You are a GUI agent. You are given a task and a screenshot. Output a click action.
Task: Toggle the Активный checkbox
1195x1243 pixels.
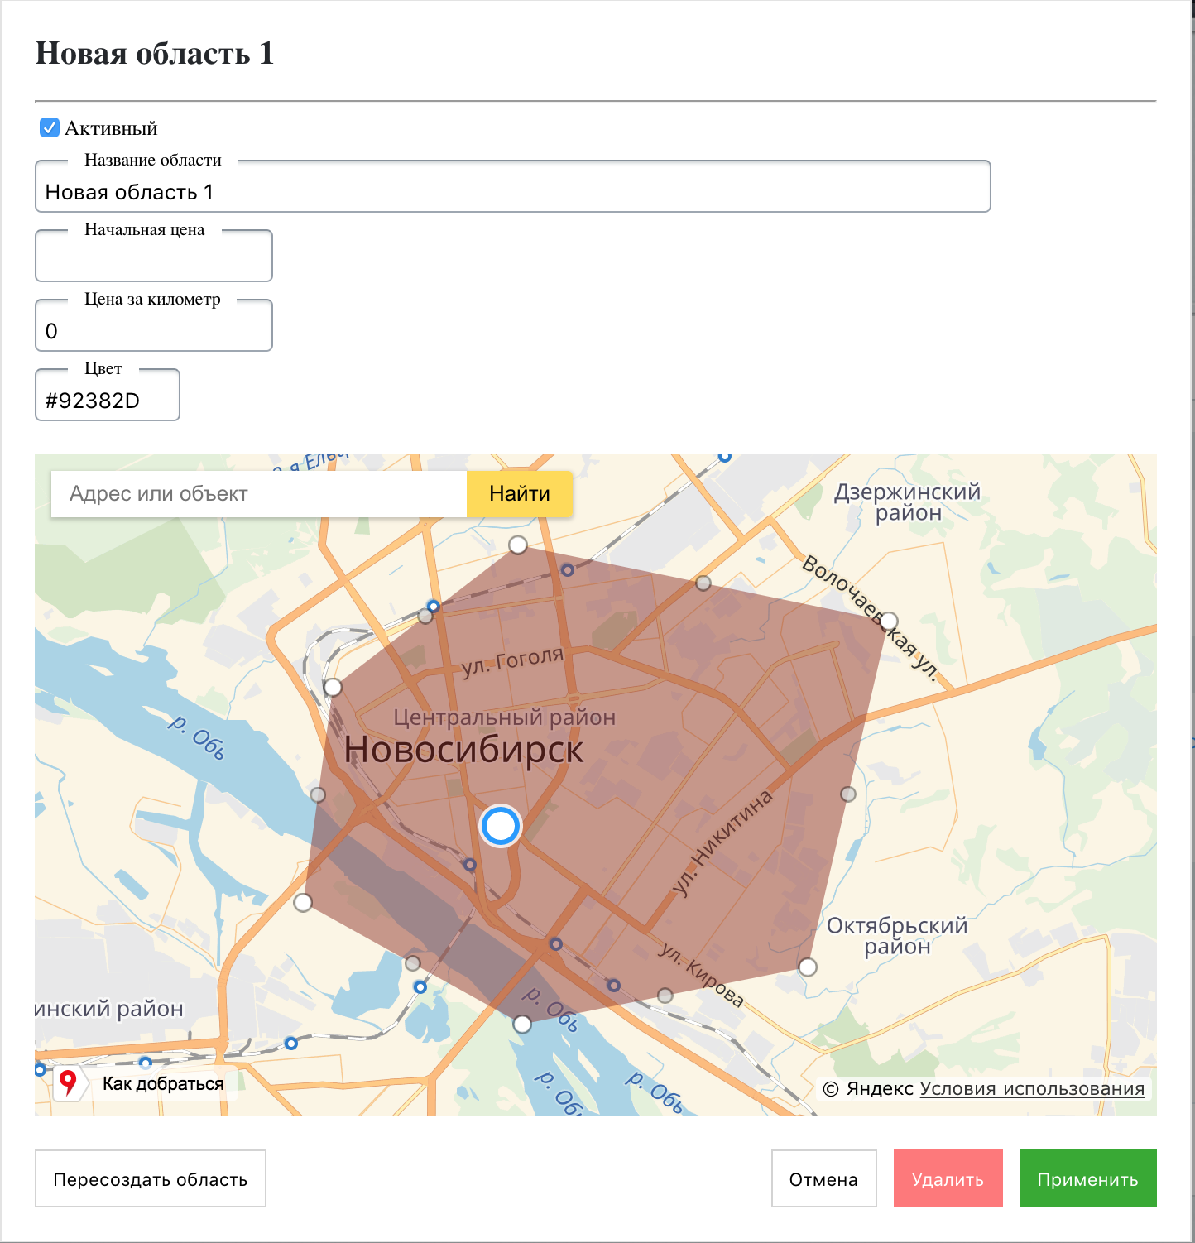pos(50,127)
